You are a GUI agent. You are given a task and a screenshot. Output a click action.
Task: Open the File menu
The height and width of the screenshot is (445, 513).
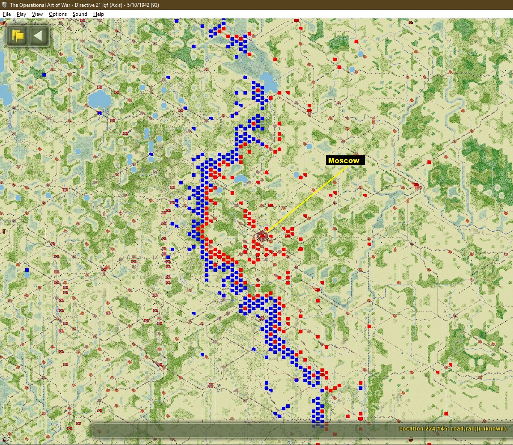pos(7,14)
